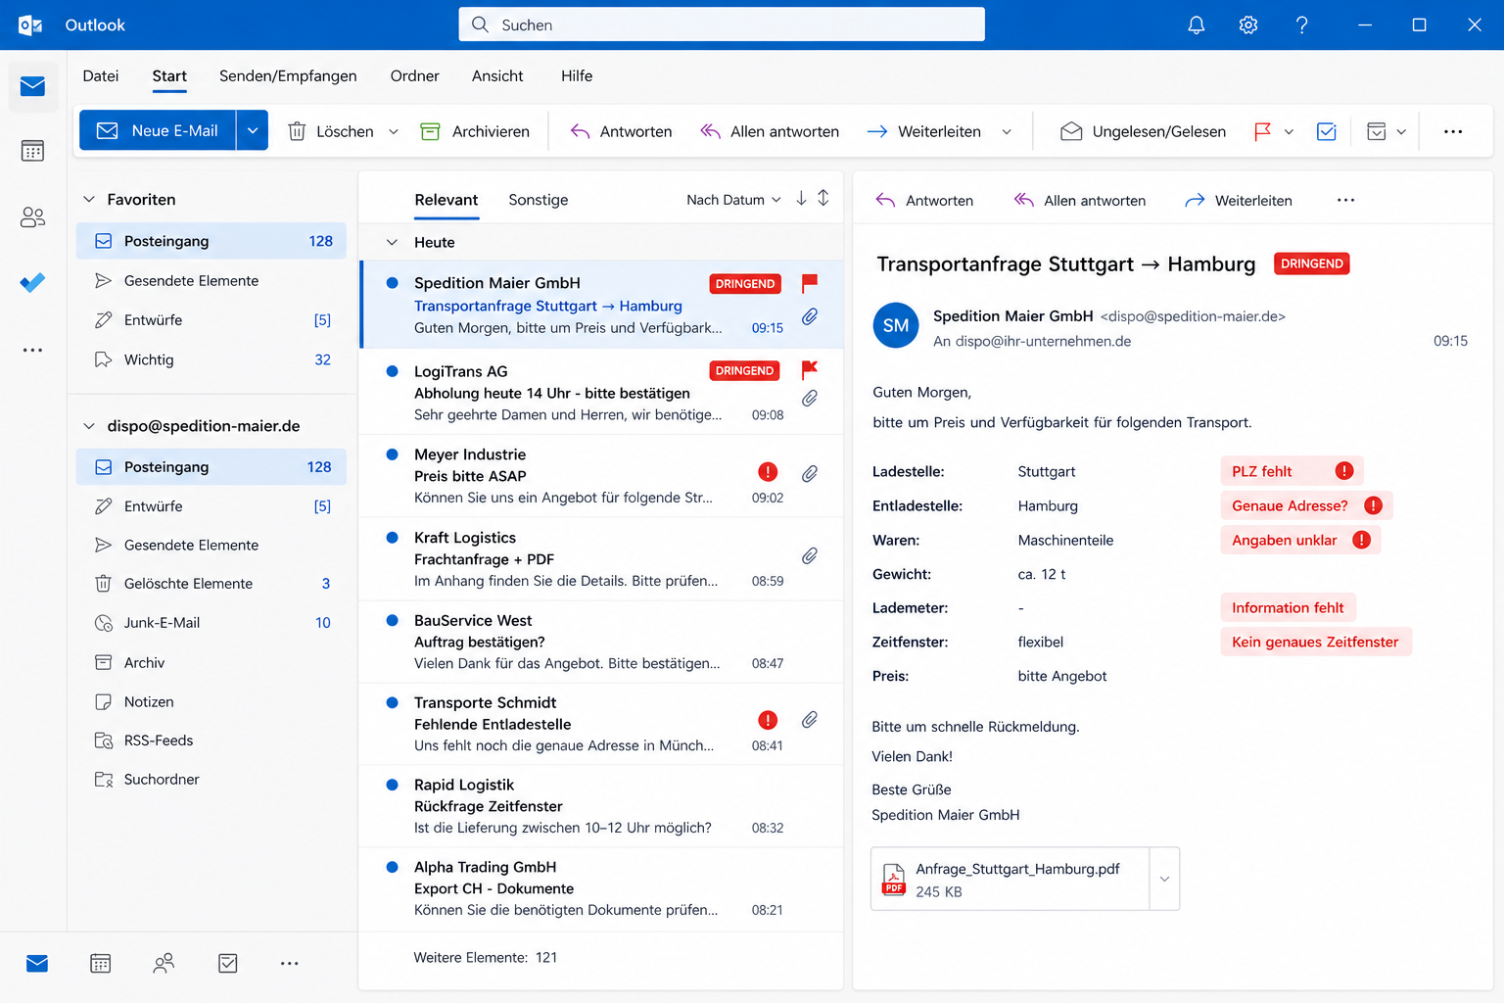This screenshot has height=1003, width=1504.
Task: Click attachment paperclip on Spedition Maier message
Action: [810, 316]
